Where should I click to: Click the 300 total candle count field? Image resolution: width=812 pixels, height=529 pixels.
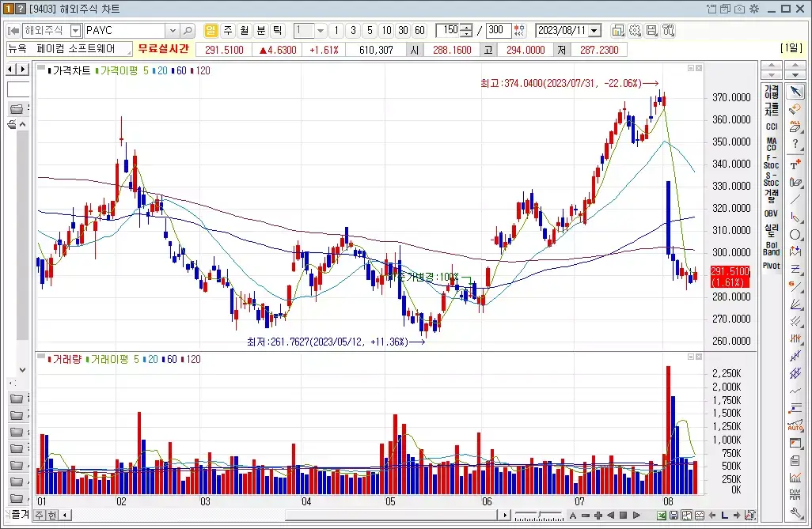498,31
